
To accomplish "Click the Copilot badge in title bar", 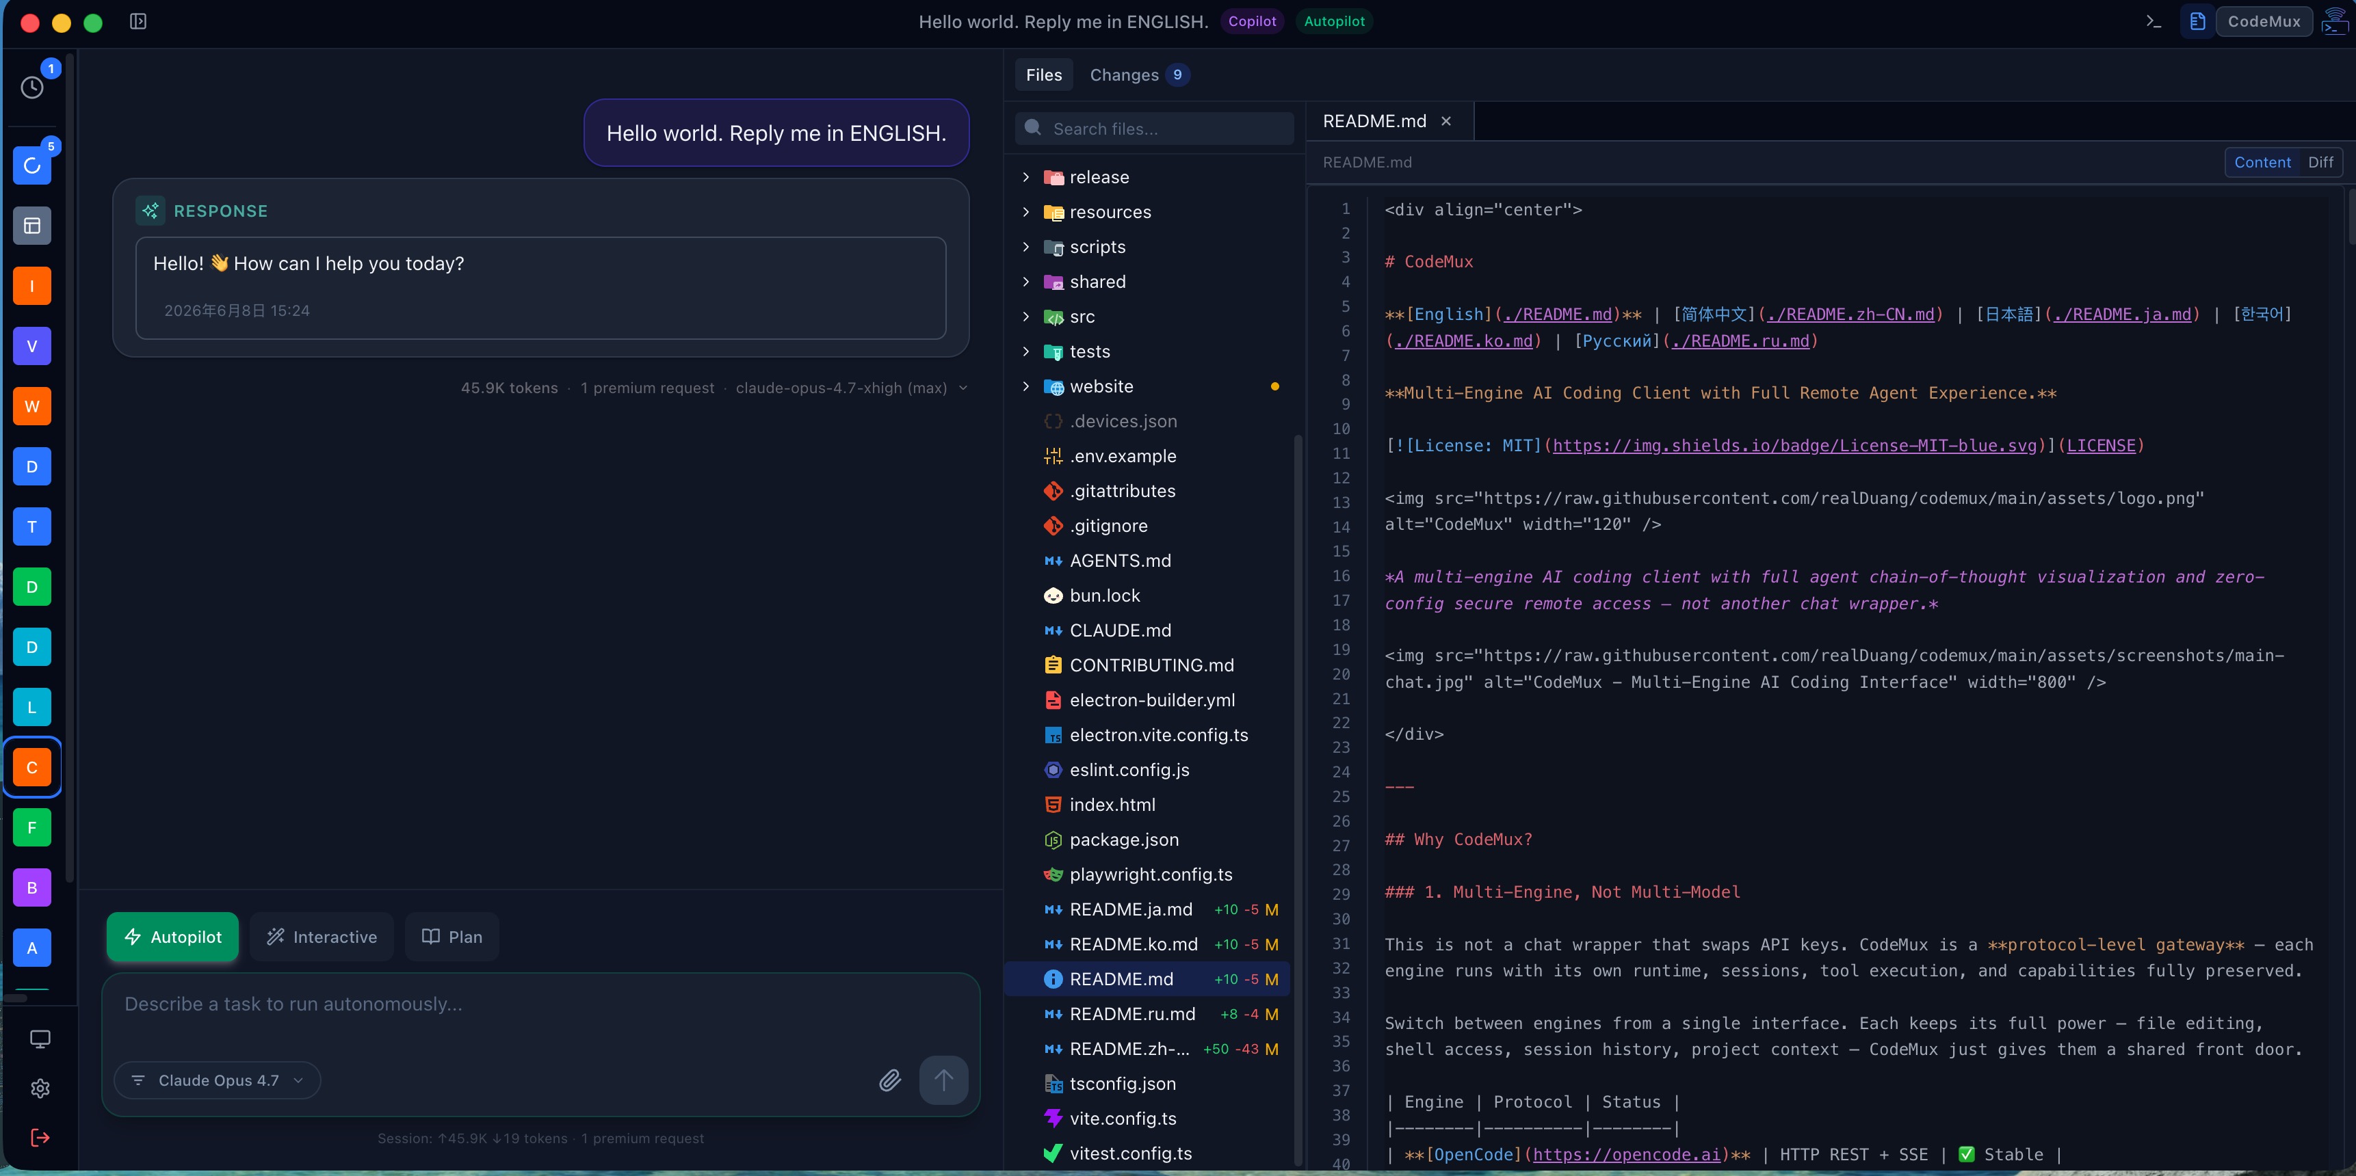I will click(1252, 21).
